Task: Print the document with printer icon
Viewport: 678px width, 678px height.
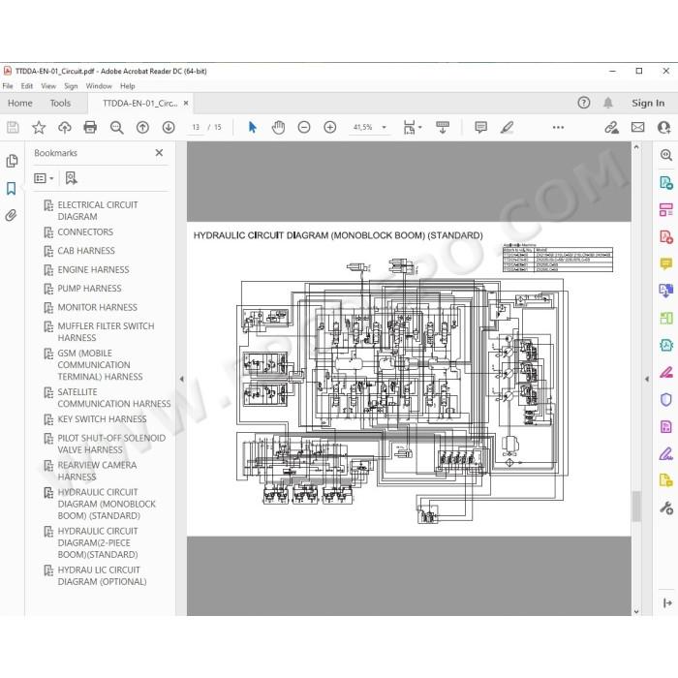Action: 90,127
